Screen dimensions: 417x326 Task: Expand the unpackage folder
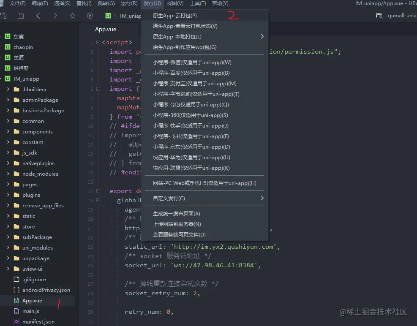[8, 258]
